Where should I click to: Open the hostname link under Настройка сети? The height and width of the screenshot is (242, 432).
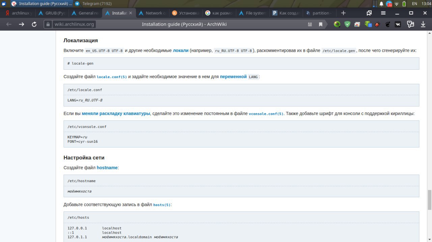(107, 168)
